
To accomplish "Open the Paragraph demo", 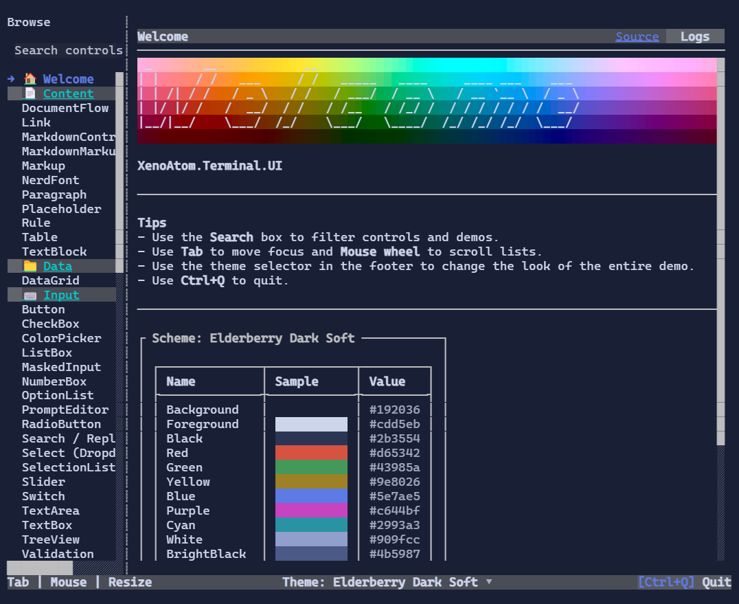I will (54, 194).
